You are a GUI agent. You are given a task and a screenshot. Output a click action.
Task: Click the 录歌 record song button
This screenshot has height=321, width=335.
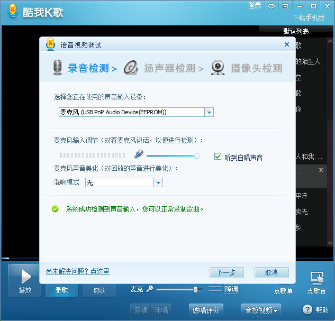point(62,290)
